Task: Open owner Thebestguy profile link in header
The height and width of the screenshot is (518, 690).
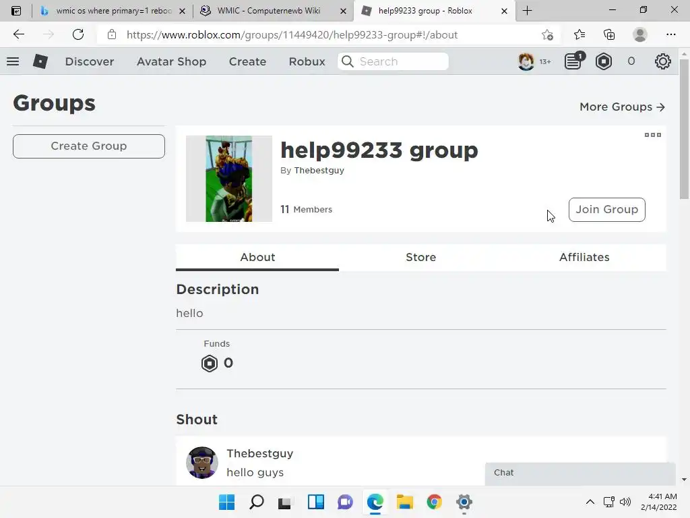Action: 319,170
